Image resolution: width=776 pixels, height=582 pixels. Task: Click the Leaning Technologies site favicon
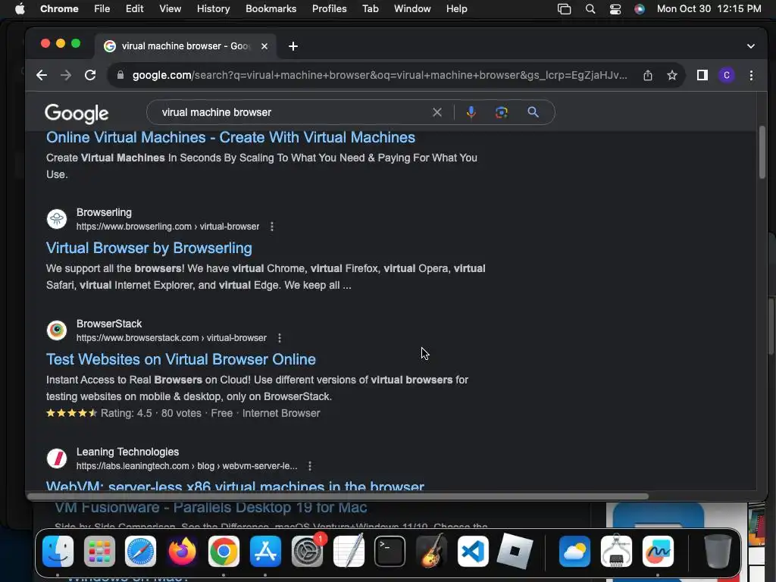[57, 458]
